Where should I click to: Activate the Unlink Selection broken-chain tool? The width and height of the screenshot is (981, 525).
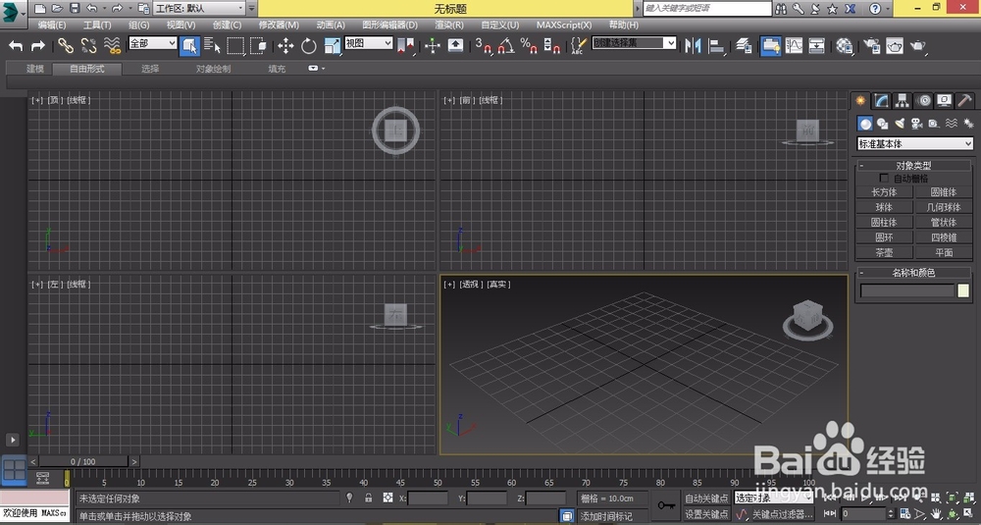point(88,45)
